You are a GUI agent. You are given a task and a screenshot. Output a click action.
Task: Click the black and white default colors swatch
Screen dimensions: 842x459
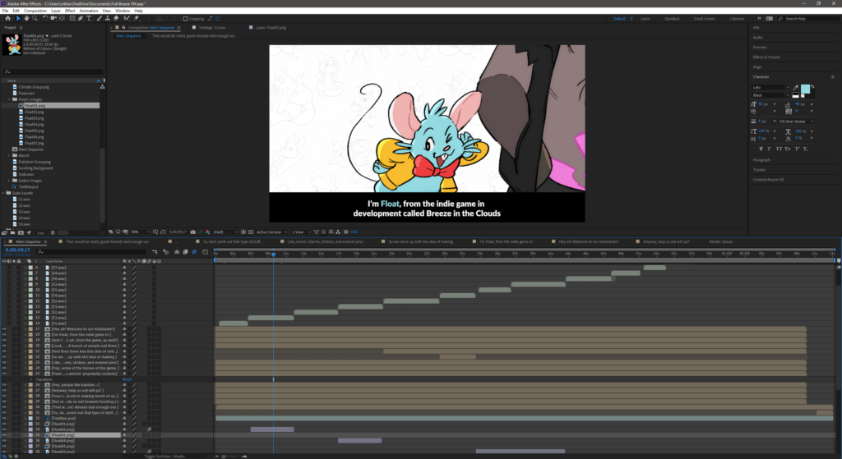[795, 95]
